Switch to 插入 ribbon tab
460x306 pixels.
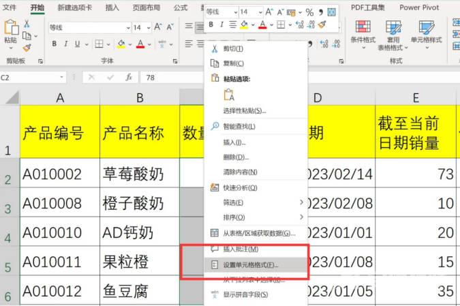(x=112, y=7)
